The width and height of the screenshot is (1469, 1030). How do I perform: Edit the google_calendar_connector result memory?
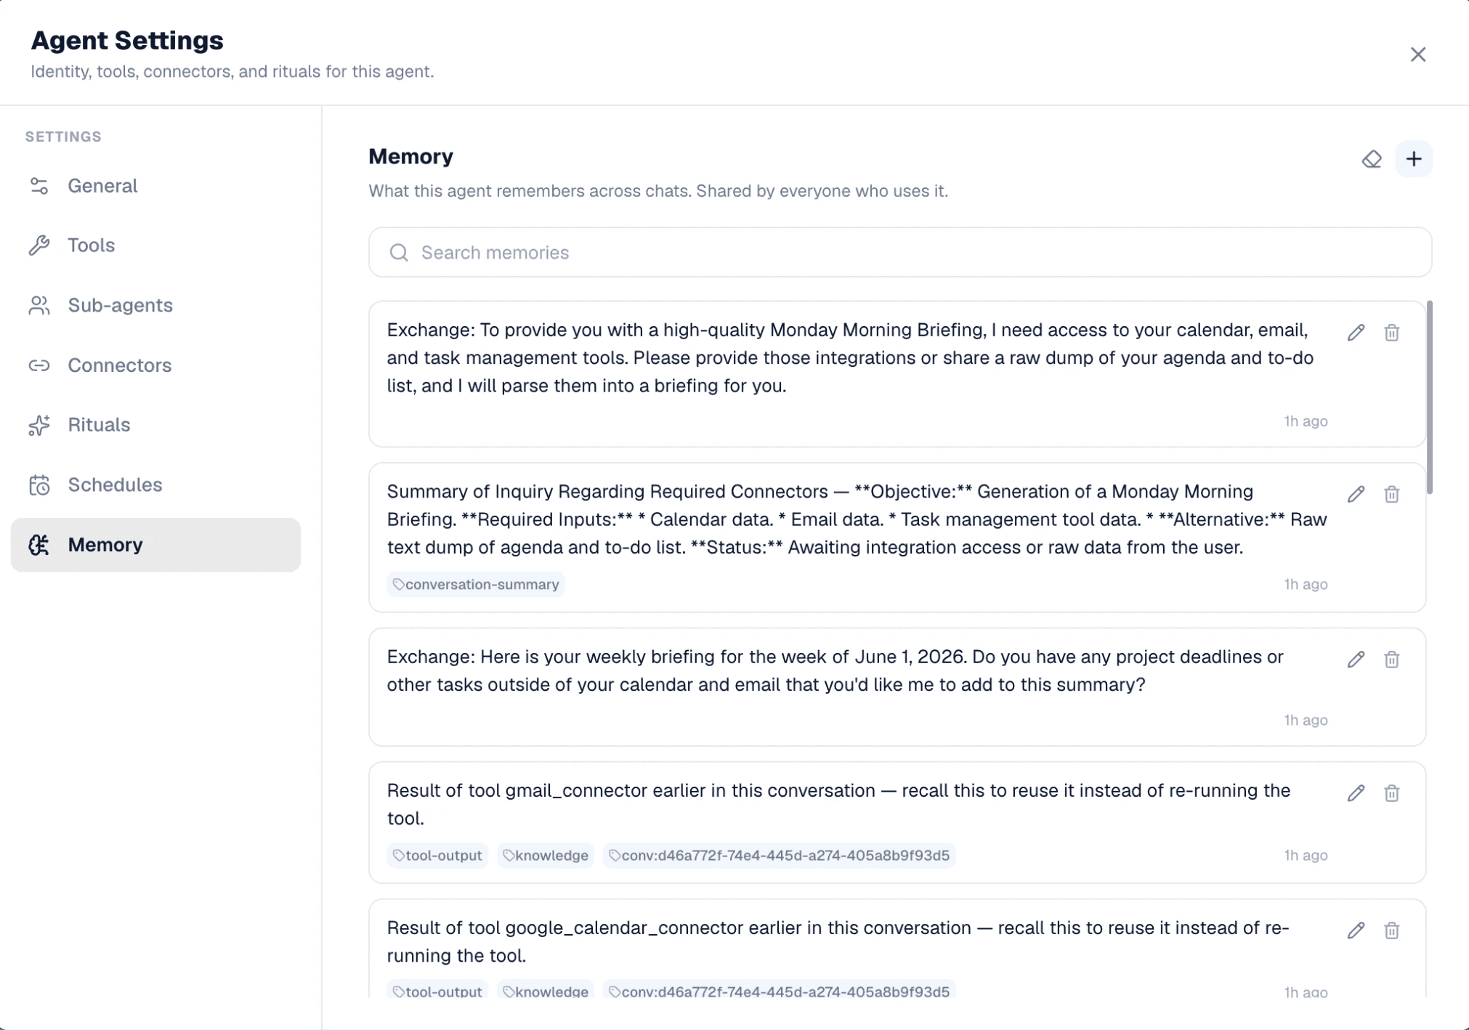[1356, 930]
